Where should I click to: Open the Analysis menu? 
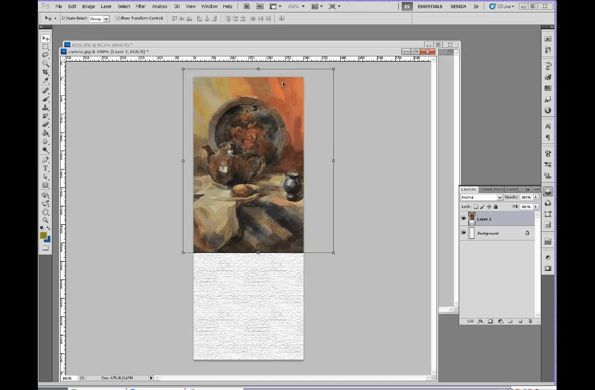[160, 6]
